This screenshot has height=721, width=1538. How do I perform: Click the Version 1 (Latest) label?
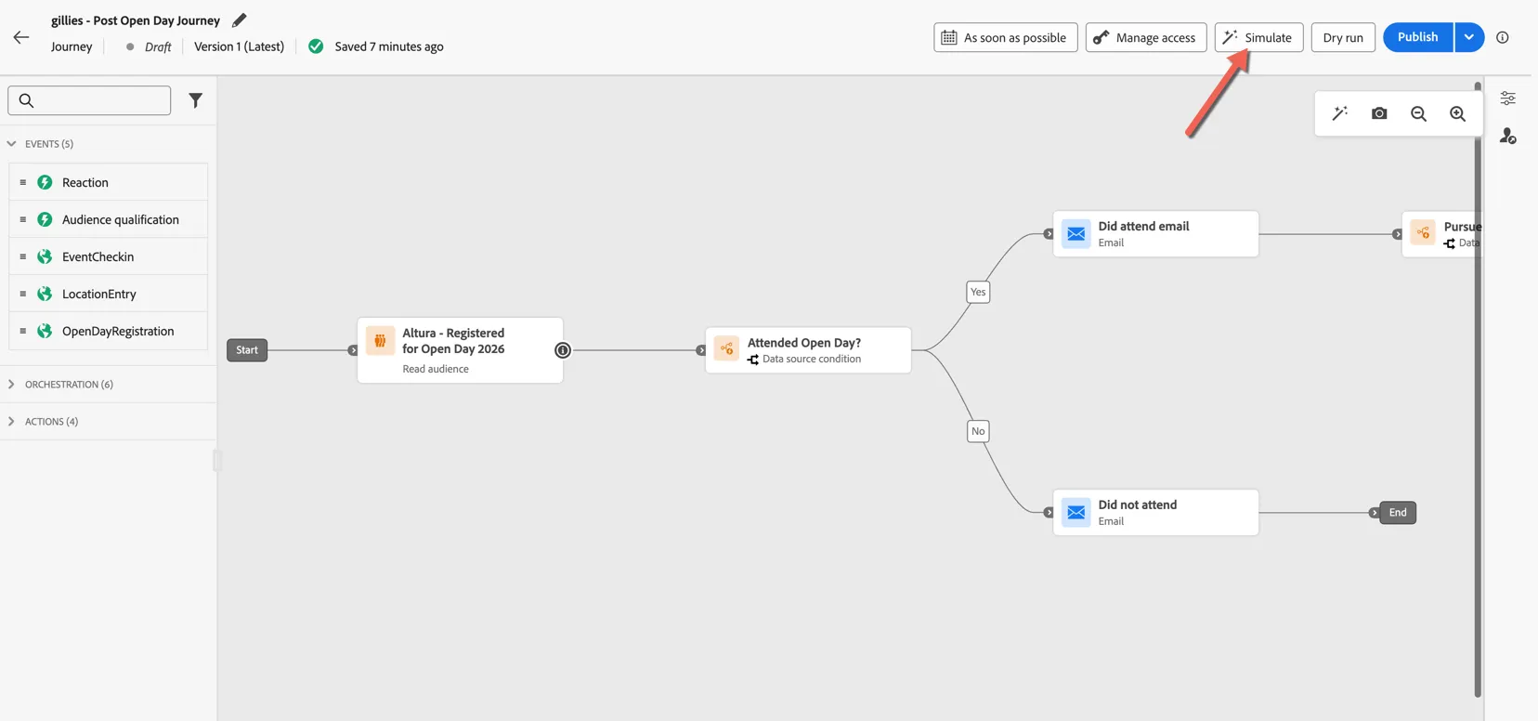[x=239, y=46]
